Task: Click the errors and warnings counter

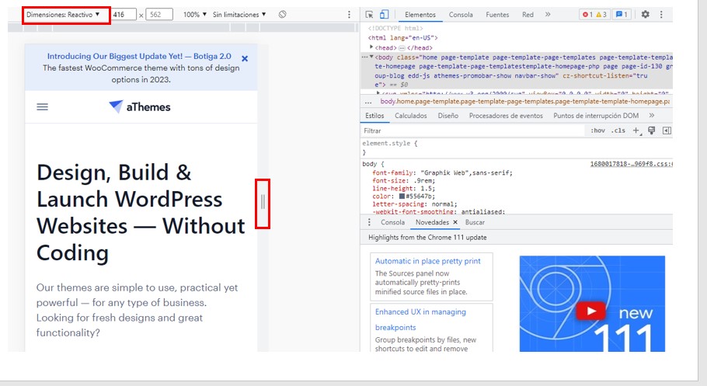Action: (x=594, y=15)
